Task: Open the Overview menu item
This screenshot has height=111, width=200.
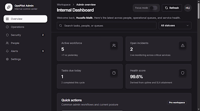Action: [25, 19]
